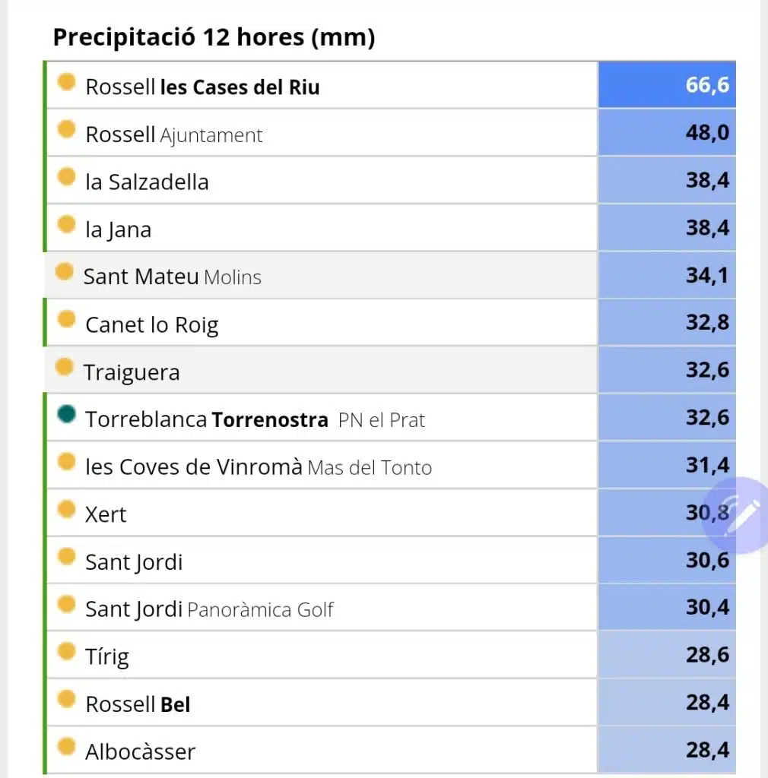Click the 34,1 value for Sant Mateu

click(x=667, y=275)
